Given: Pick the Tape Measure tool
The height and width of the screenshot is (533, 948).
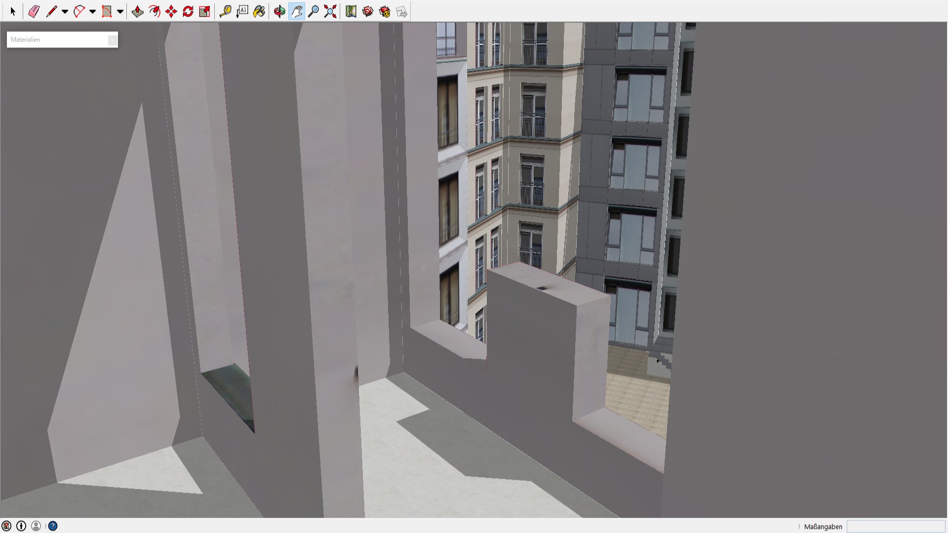Looking at the screenshot, I should tap(225, 11).
